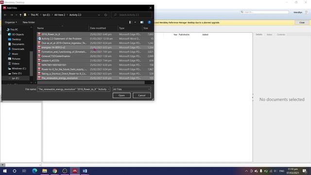Click Open to add selected files
Screen dimensions: 311x175
click(x=121, y=95)
